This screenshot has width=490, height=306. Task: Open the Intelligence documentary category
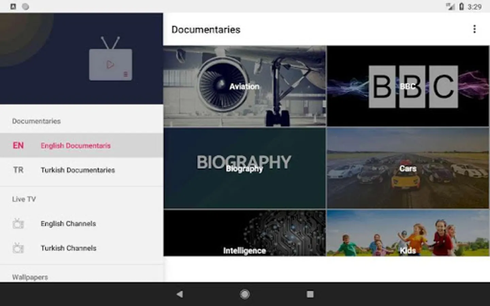[x=245, y=233]
